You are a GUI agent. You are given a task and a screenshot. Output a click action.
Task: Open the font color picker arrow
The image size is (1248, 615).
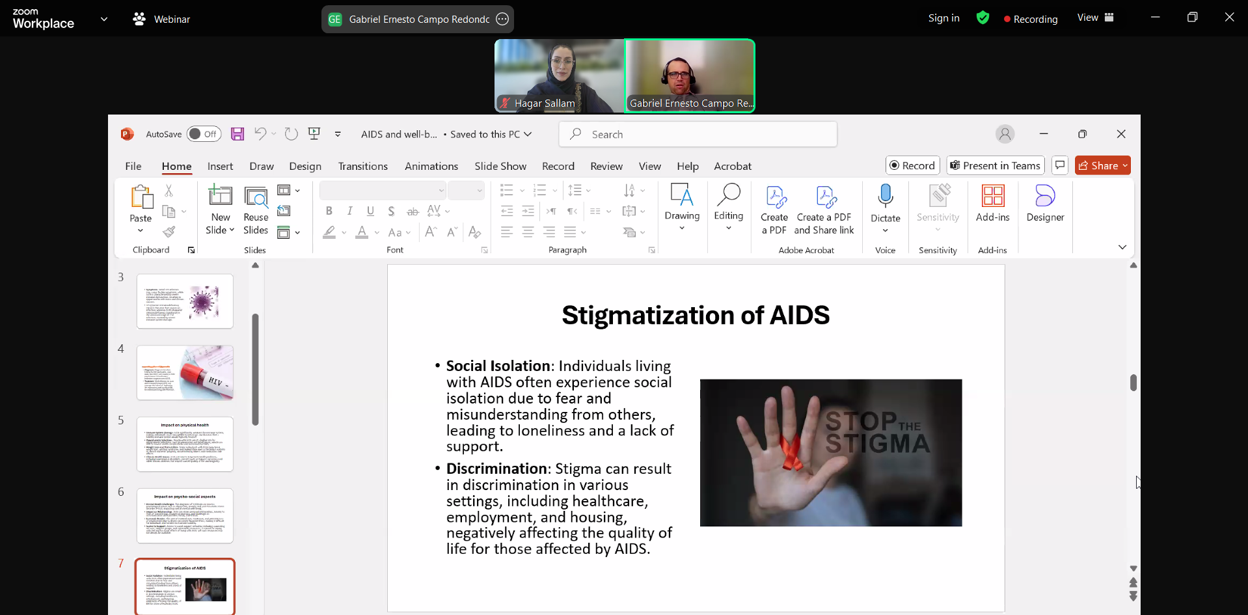pyautogui.click(x=377, y=232)
